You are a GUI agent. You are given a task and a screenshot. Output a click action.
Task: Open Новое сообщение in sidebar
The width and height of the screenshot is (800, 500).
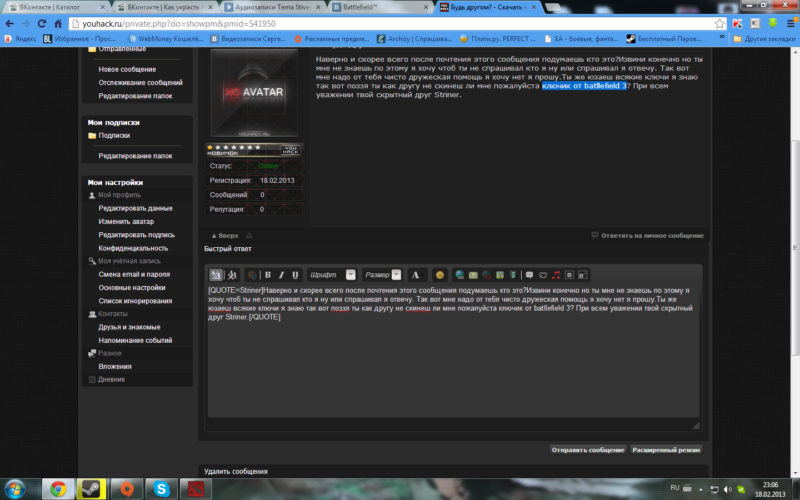tap(127, 69)
